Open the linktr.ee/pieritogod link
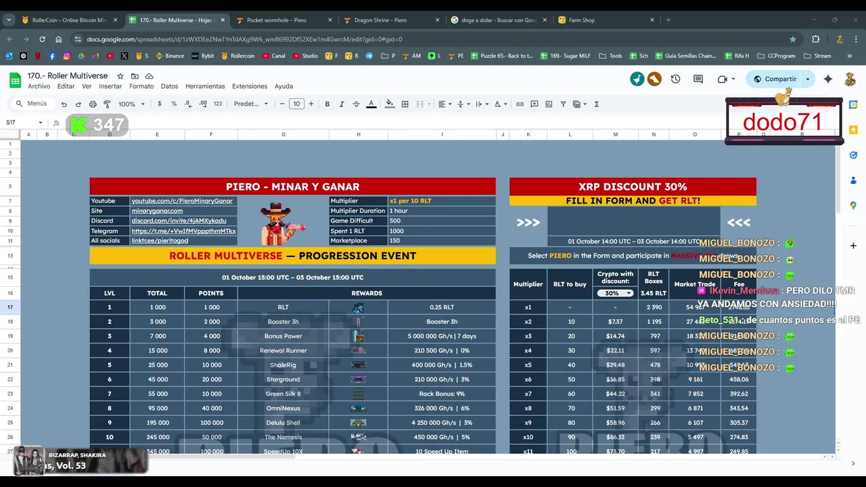This screenshot has height=487, width=866. pyautogui.click(x=160, y=241)
